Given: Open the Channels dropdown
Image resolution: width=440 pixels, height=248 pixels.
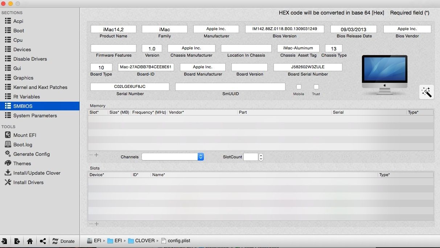Looking at the screenshot, I should tap(173, 156).
